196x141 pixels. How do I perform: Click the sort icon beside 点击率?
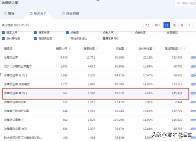point(127,49)
